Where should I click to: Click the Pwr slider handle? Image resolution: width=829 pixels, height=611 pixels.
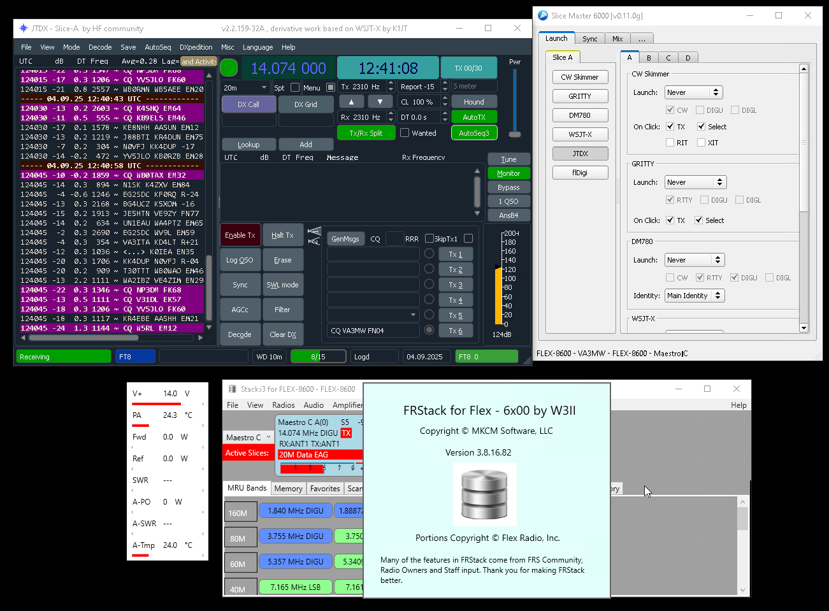[515, 134]
